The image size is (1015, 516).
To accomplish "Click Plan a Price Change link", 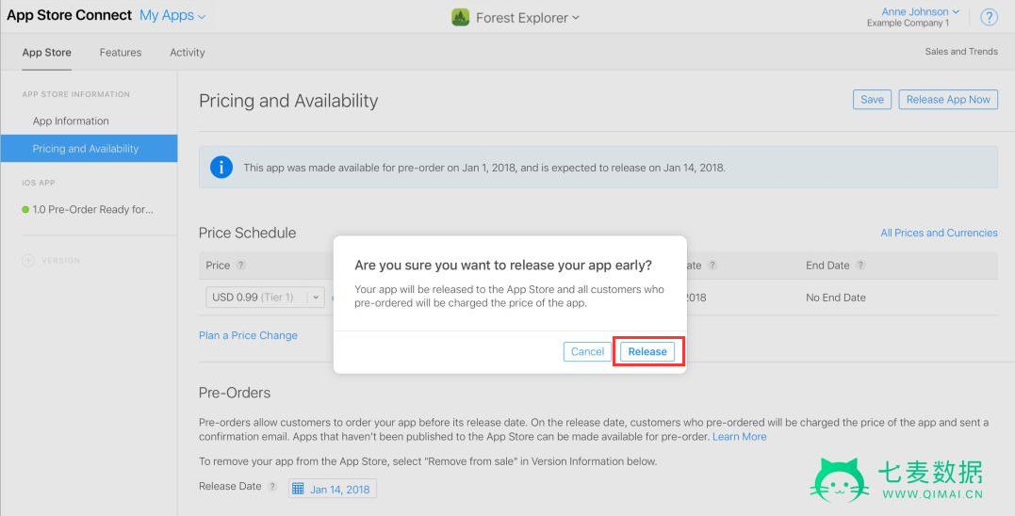I will (248, 335).
